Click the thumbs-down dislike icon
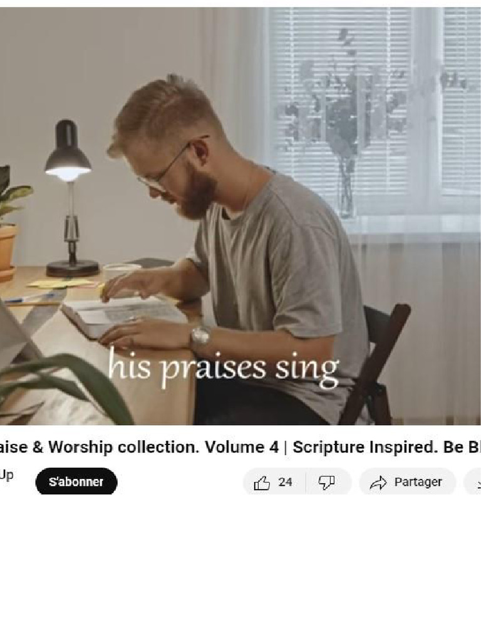Image resolution: width=481 pixels, height=641 pixels. [x=326, y=483]
